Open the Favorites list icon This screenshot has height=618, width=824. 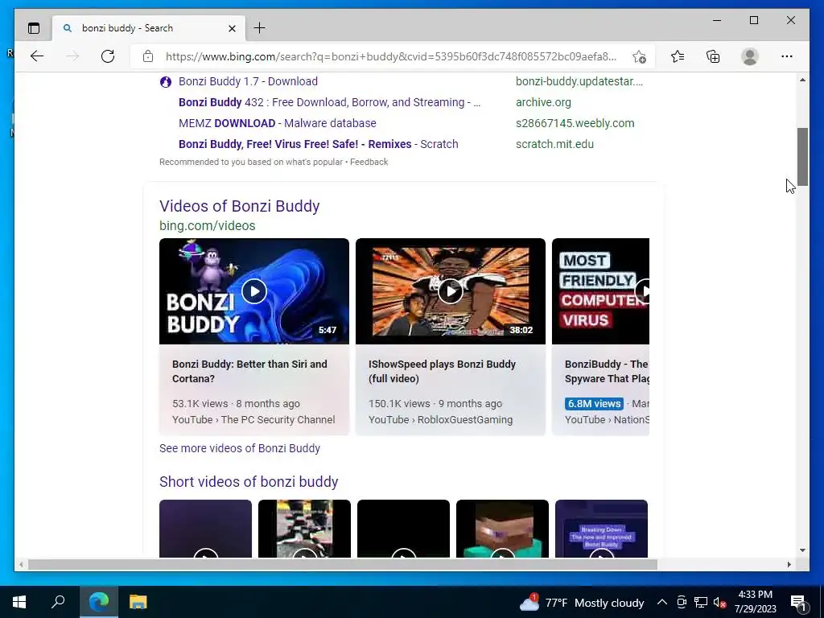pos(678,56)
